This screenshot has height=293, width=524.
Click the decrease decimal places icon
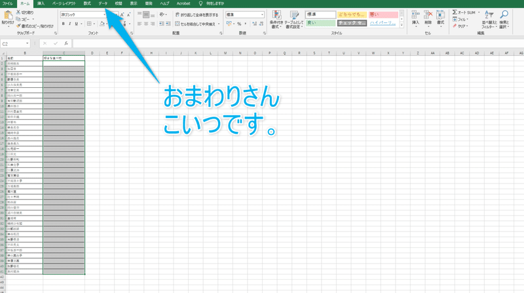pyautogui.click(x=261, y=24)
